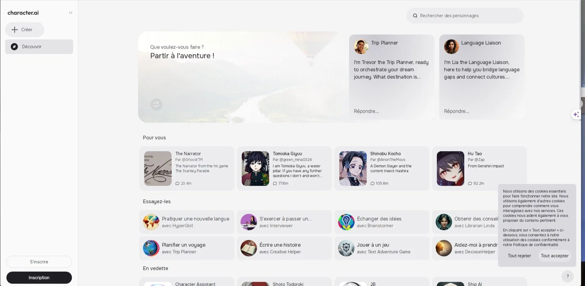Open the Character Assistant featured card
This screenshot has height=286, width=585.
tap(187, 282)
